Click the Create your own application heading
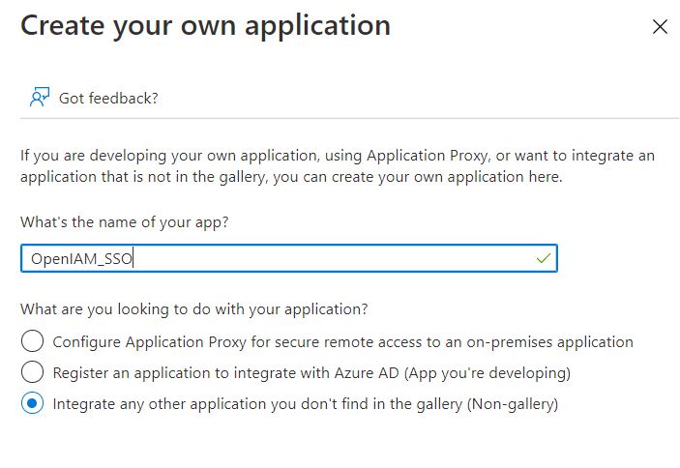The width and height of the screenshot is (680, 468). click(x=206, y=26)
